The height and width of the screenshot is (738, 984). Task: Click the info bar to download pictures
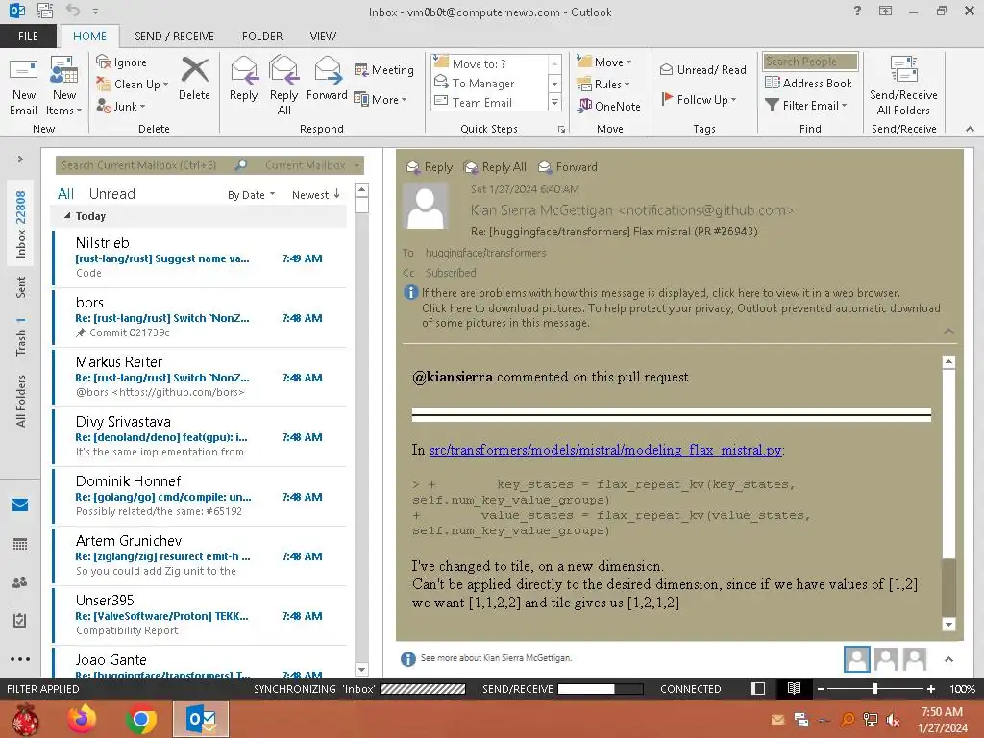pos(681,315)
